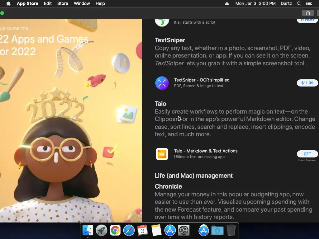Screen dimensions: 319x239
Task: Open the Taio app icon
Action: click(162, 154)
